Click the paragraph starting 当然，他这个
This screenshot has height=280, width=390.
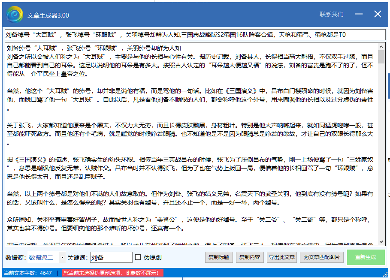(190, 100)
